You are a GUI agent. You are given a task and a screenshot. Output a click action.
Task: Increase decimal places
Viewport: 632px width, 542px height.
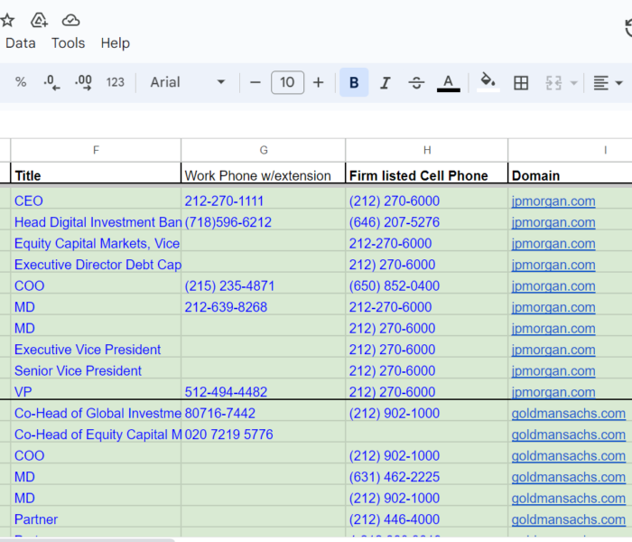pyautogui.click(x=83, y=82)
